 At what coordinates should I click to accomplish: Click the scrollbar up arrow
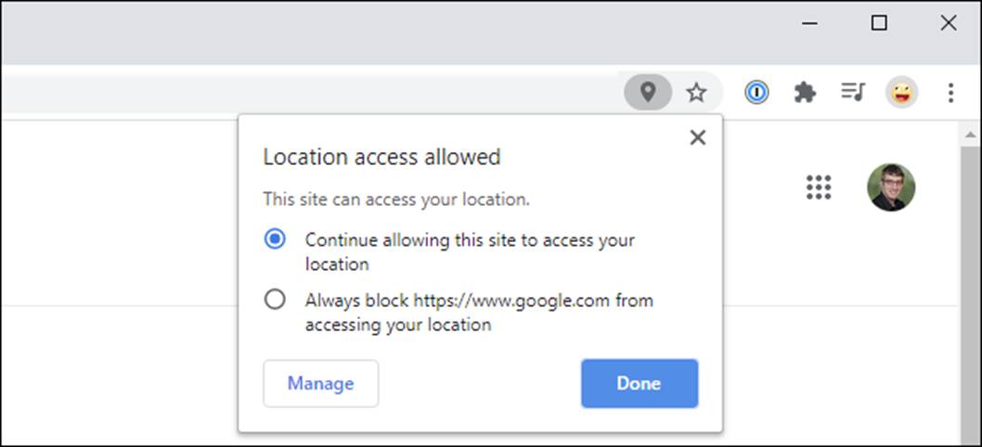click(x=969, y=135)
